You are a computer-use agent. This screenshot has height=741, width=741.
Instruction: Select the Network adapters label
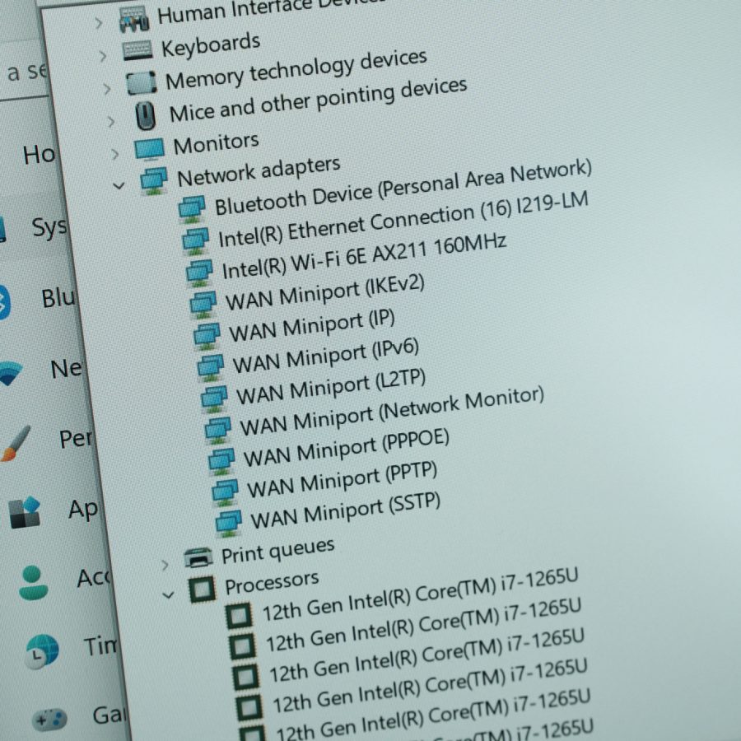(x=259, y=172)
